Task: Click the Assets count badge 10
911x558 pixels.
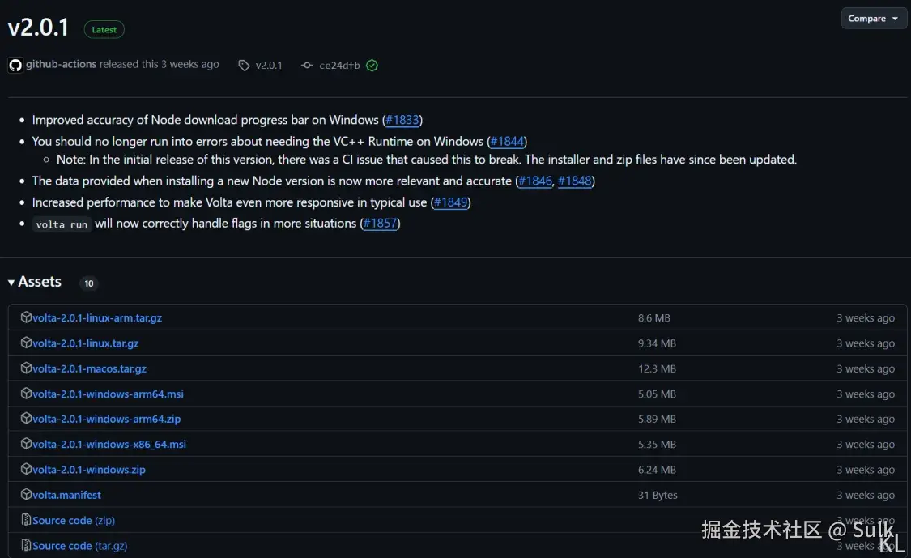Action: click(89, 283)
